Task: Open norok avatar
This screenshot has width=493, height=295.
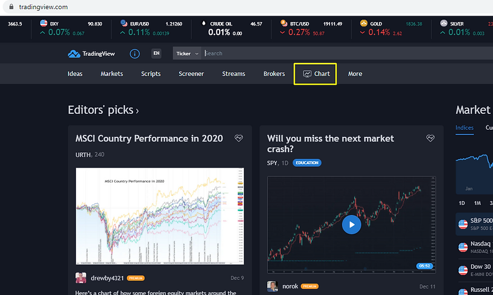Action: click(x=272, y=286)
